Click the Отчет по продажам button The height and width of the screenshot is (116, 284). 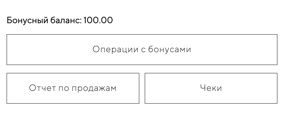click(x=73, y=88)
